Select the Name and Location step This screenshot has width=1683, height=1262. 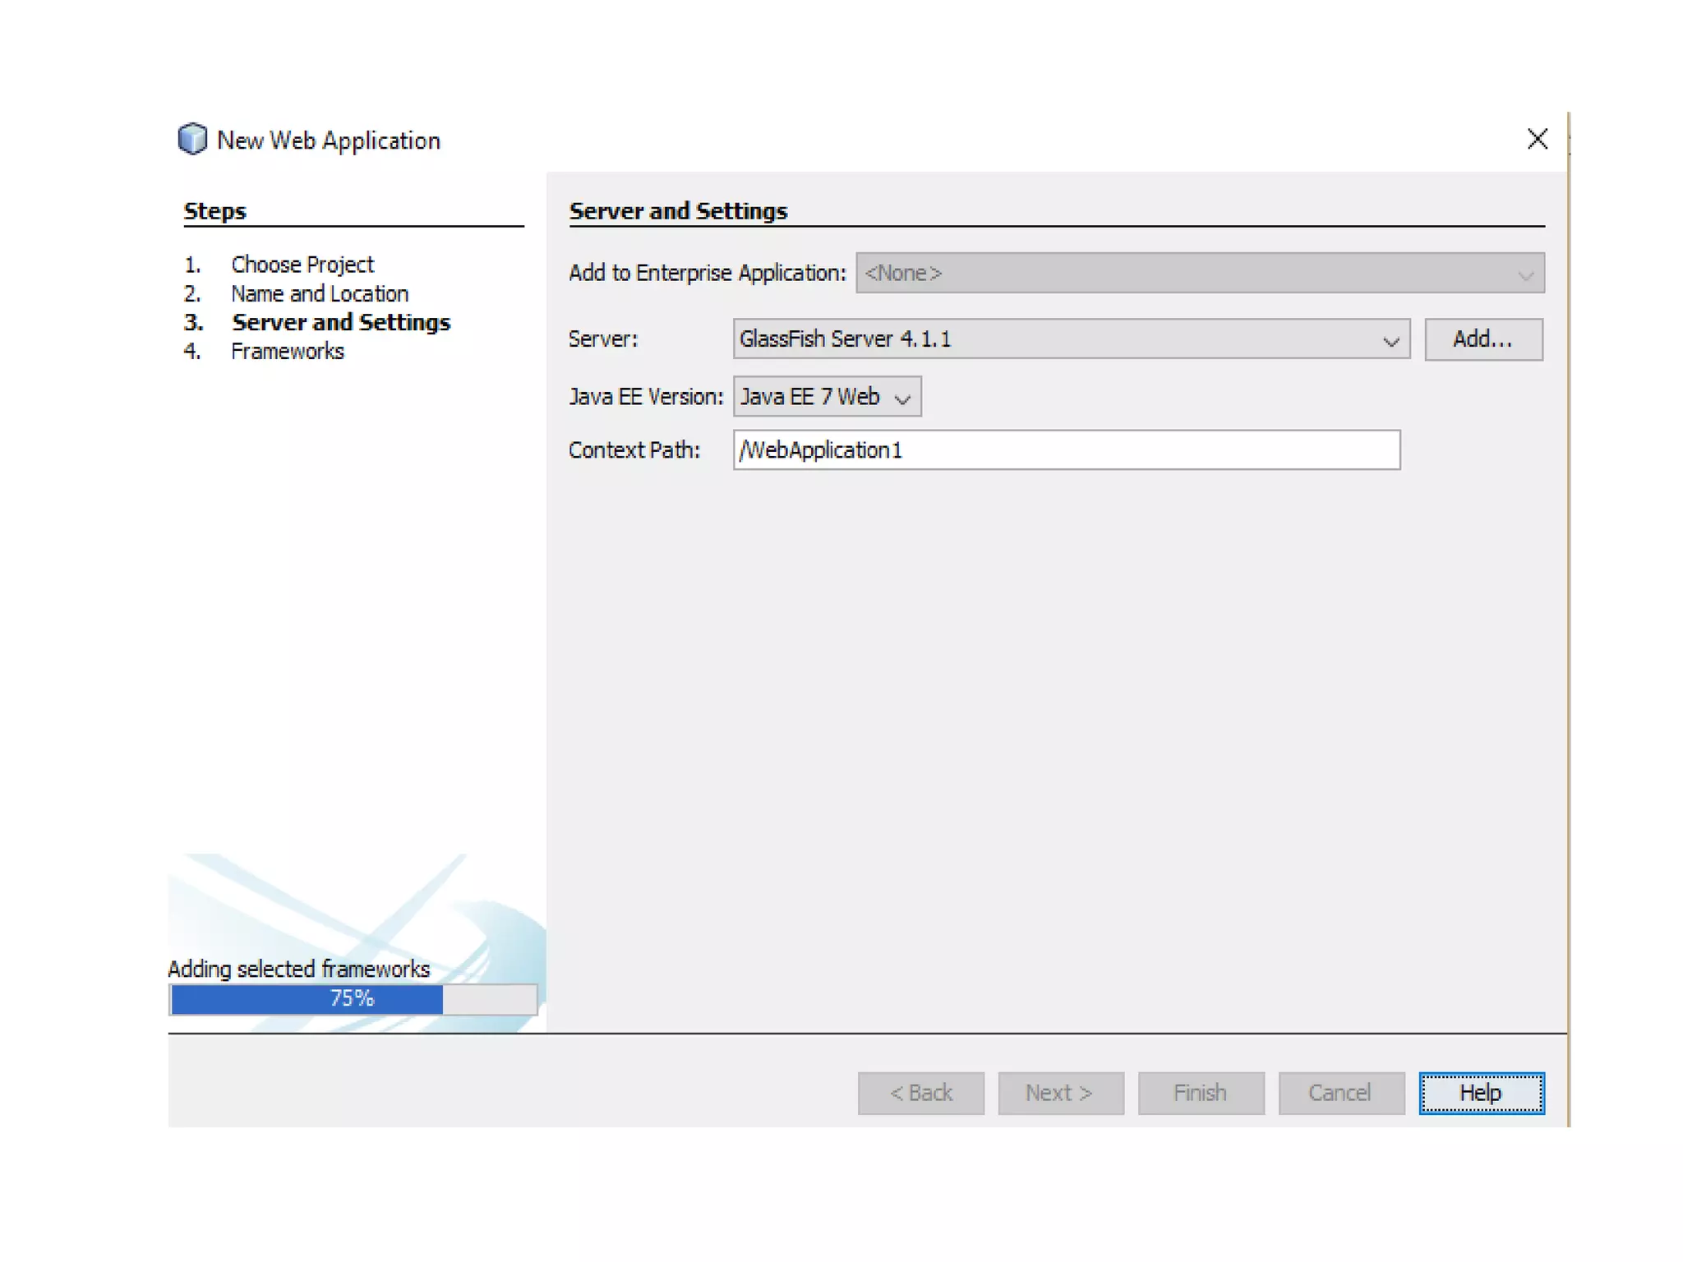tap(319, 293)
